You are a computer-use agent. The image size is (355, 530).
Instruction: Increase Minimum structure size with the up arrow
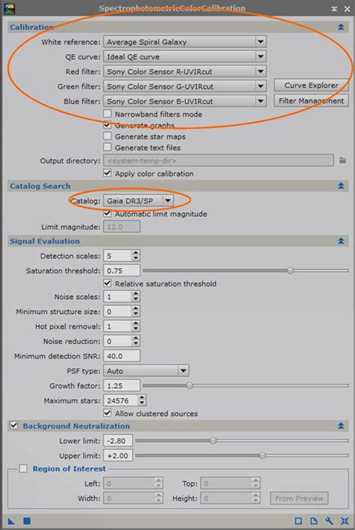pyautogui.click(x=136, y=309)
